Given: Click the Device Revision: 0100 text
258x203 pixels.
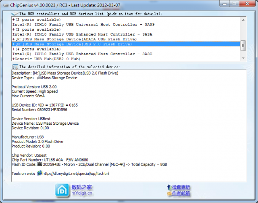Looking at the screenshot, I should 30,128.
